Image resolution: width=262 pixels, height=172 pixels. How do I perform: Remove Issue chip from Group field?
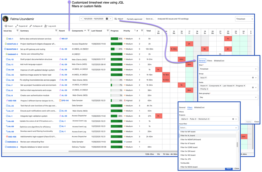pyautogui.click(x=206, y=77)
